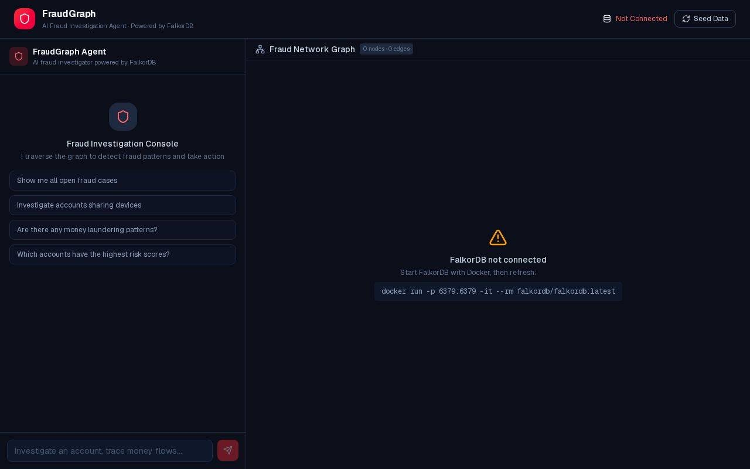Click the "Fraud Network Graph" panel title
This screenshot has height=469, width=750.
coord(312,49)
